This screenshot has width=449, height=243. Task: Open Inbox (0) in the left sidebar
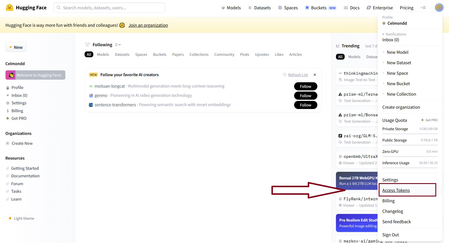click(19, 95)
